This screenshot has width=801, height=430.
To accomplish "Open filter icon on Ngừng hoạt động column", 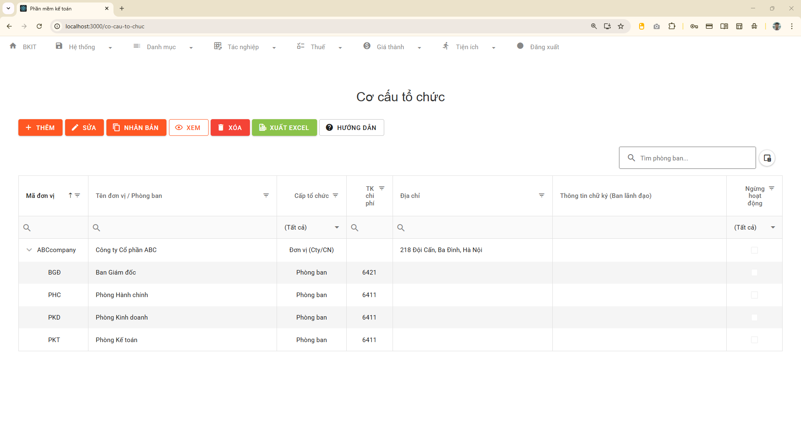I will [x=771, y=188].
